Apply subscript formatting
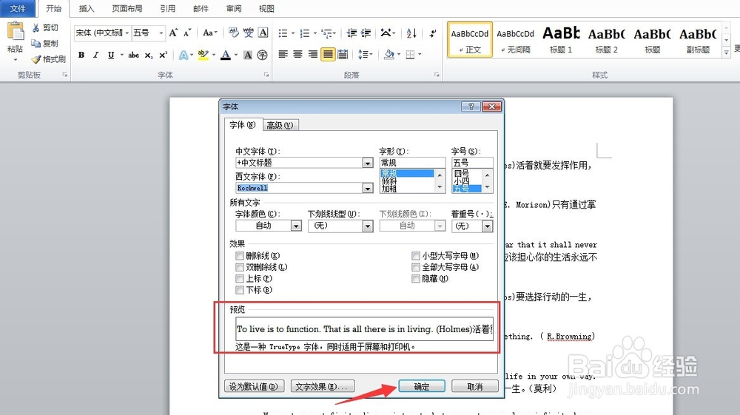This screenshot has width=740, height=415. tap(149, 55)
